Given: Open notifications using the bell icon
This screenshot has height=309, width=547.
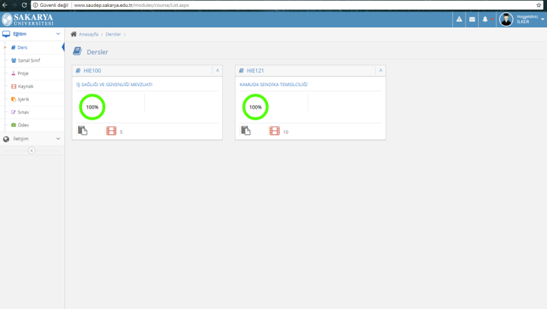Looking at the screenshot, I should tap(485, 19).
